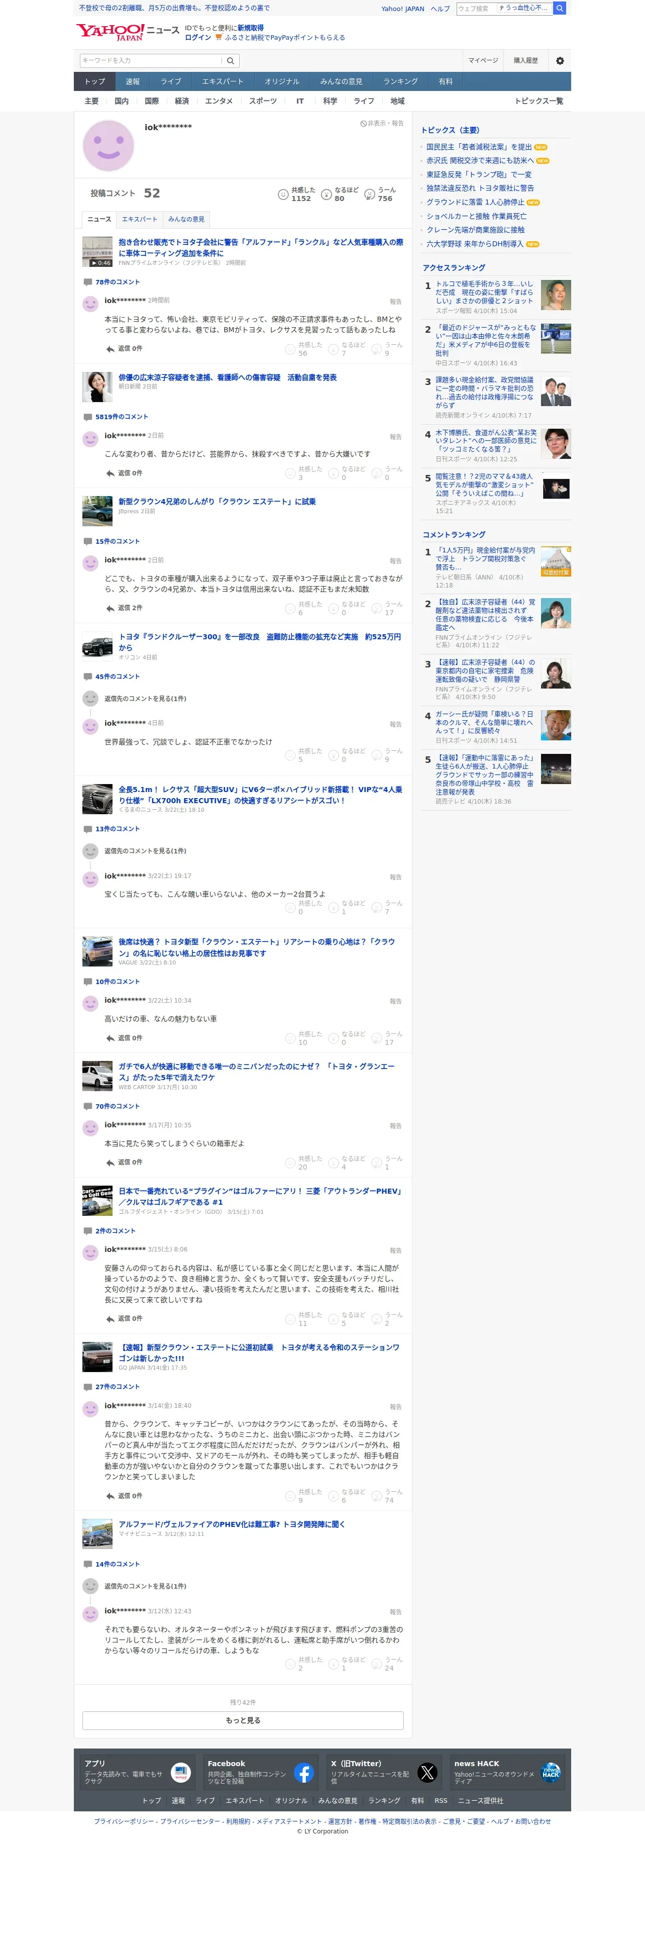Open the RSS footer link
The height and width of the screenshot is (1936, 645).
pos(441,1801)
